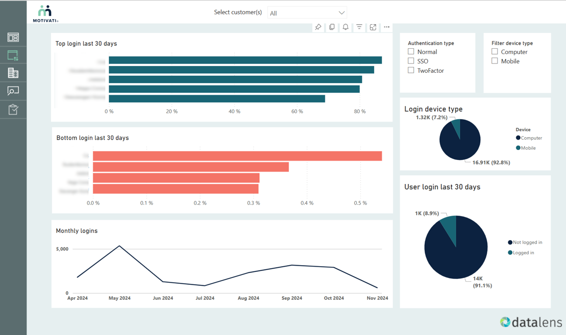Filter device type by Computer
Screen dimensions: 566x335
pos(495,52)
